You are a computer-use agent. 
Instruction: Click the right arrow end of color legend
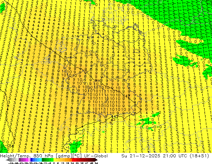pyautogui.click(x=96, y=160)
